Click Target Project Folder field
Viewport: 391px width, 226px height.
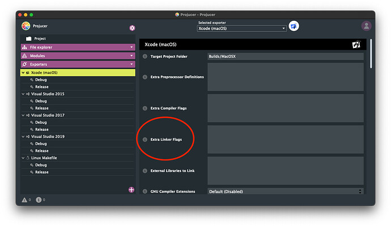[286, 56]
